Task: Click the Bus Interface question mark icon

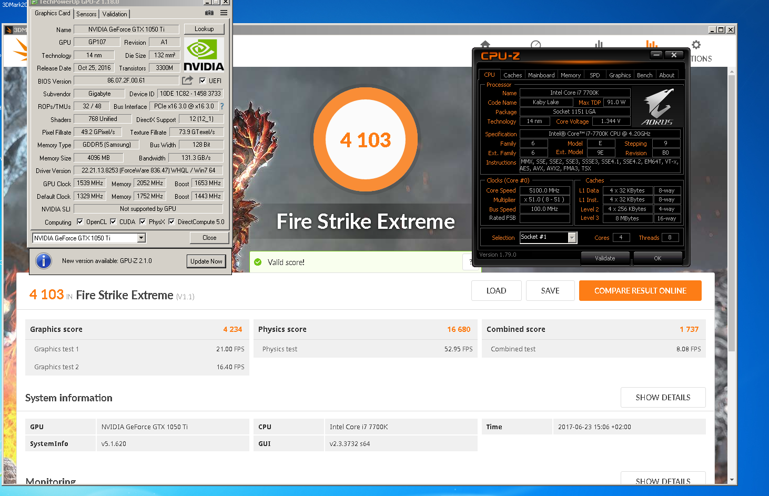Action: click(222, 106)
